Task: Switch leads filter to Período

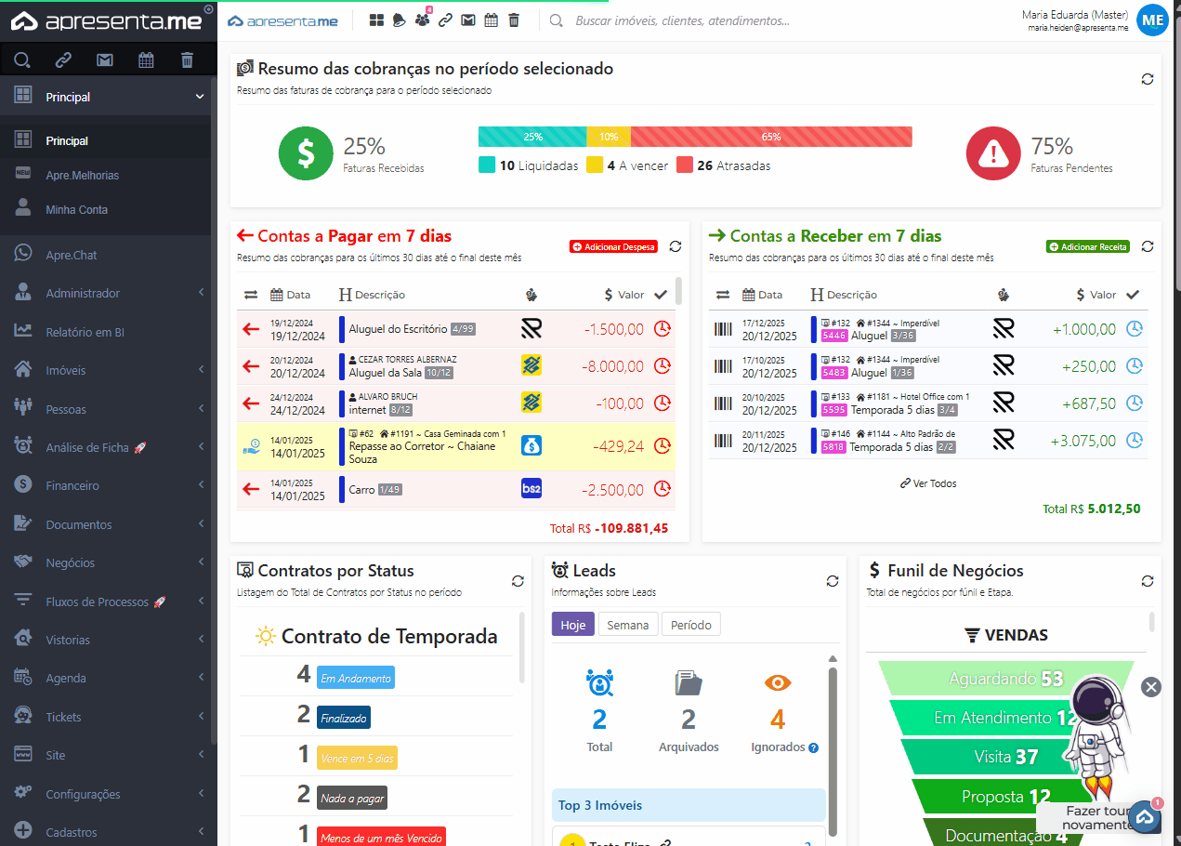Action: pyautogui.click(x=690, y=625)
